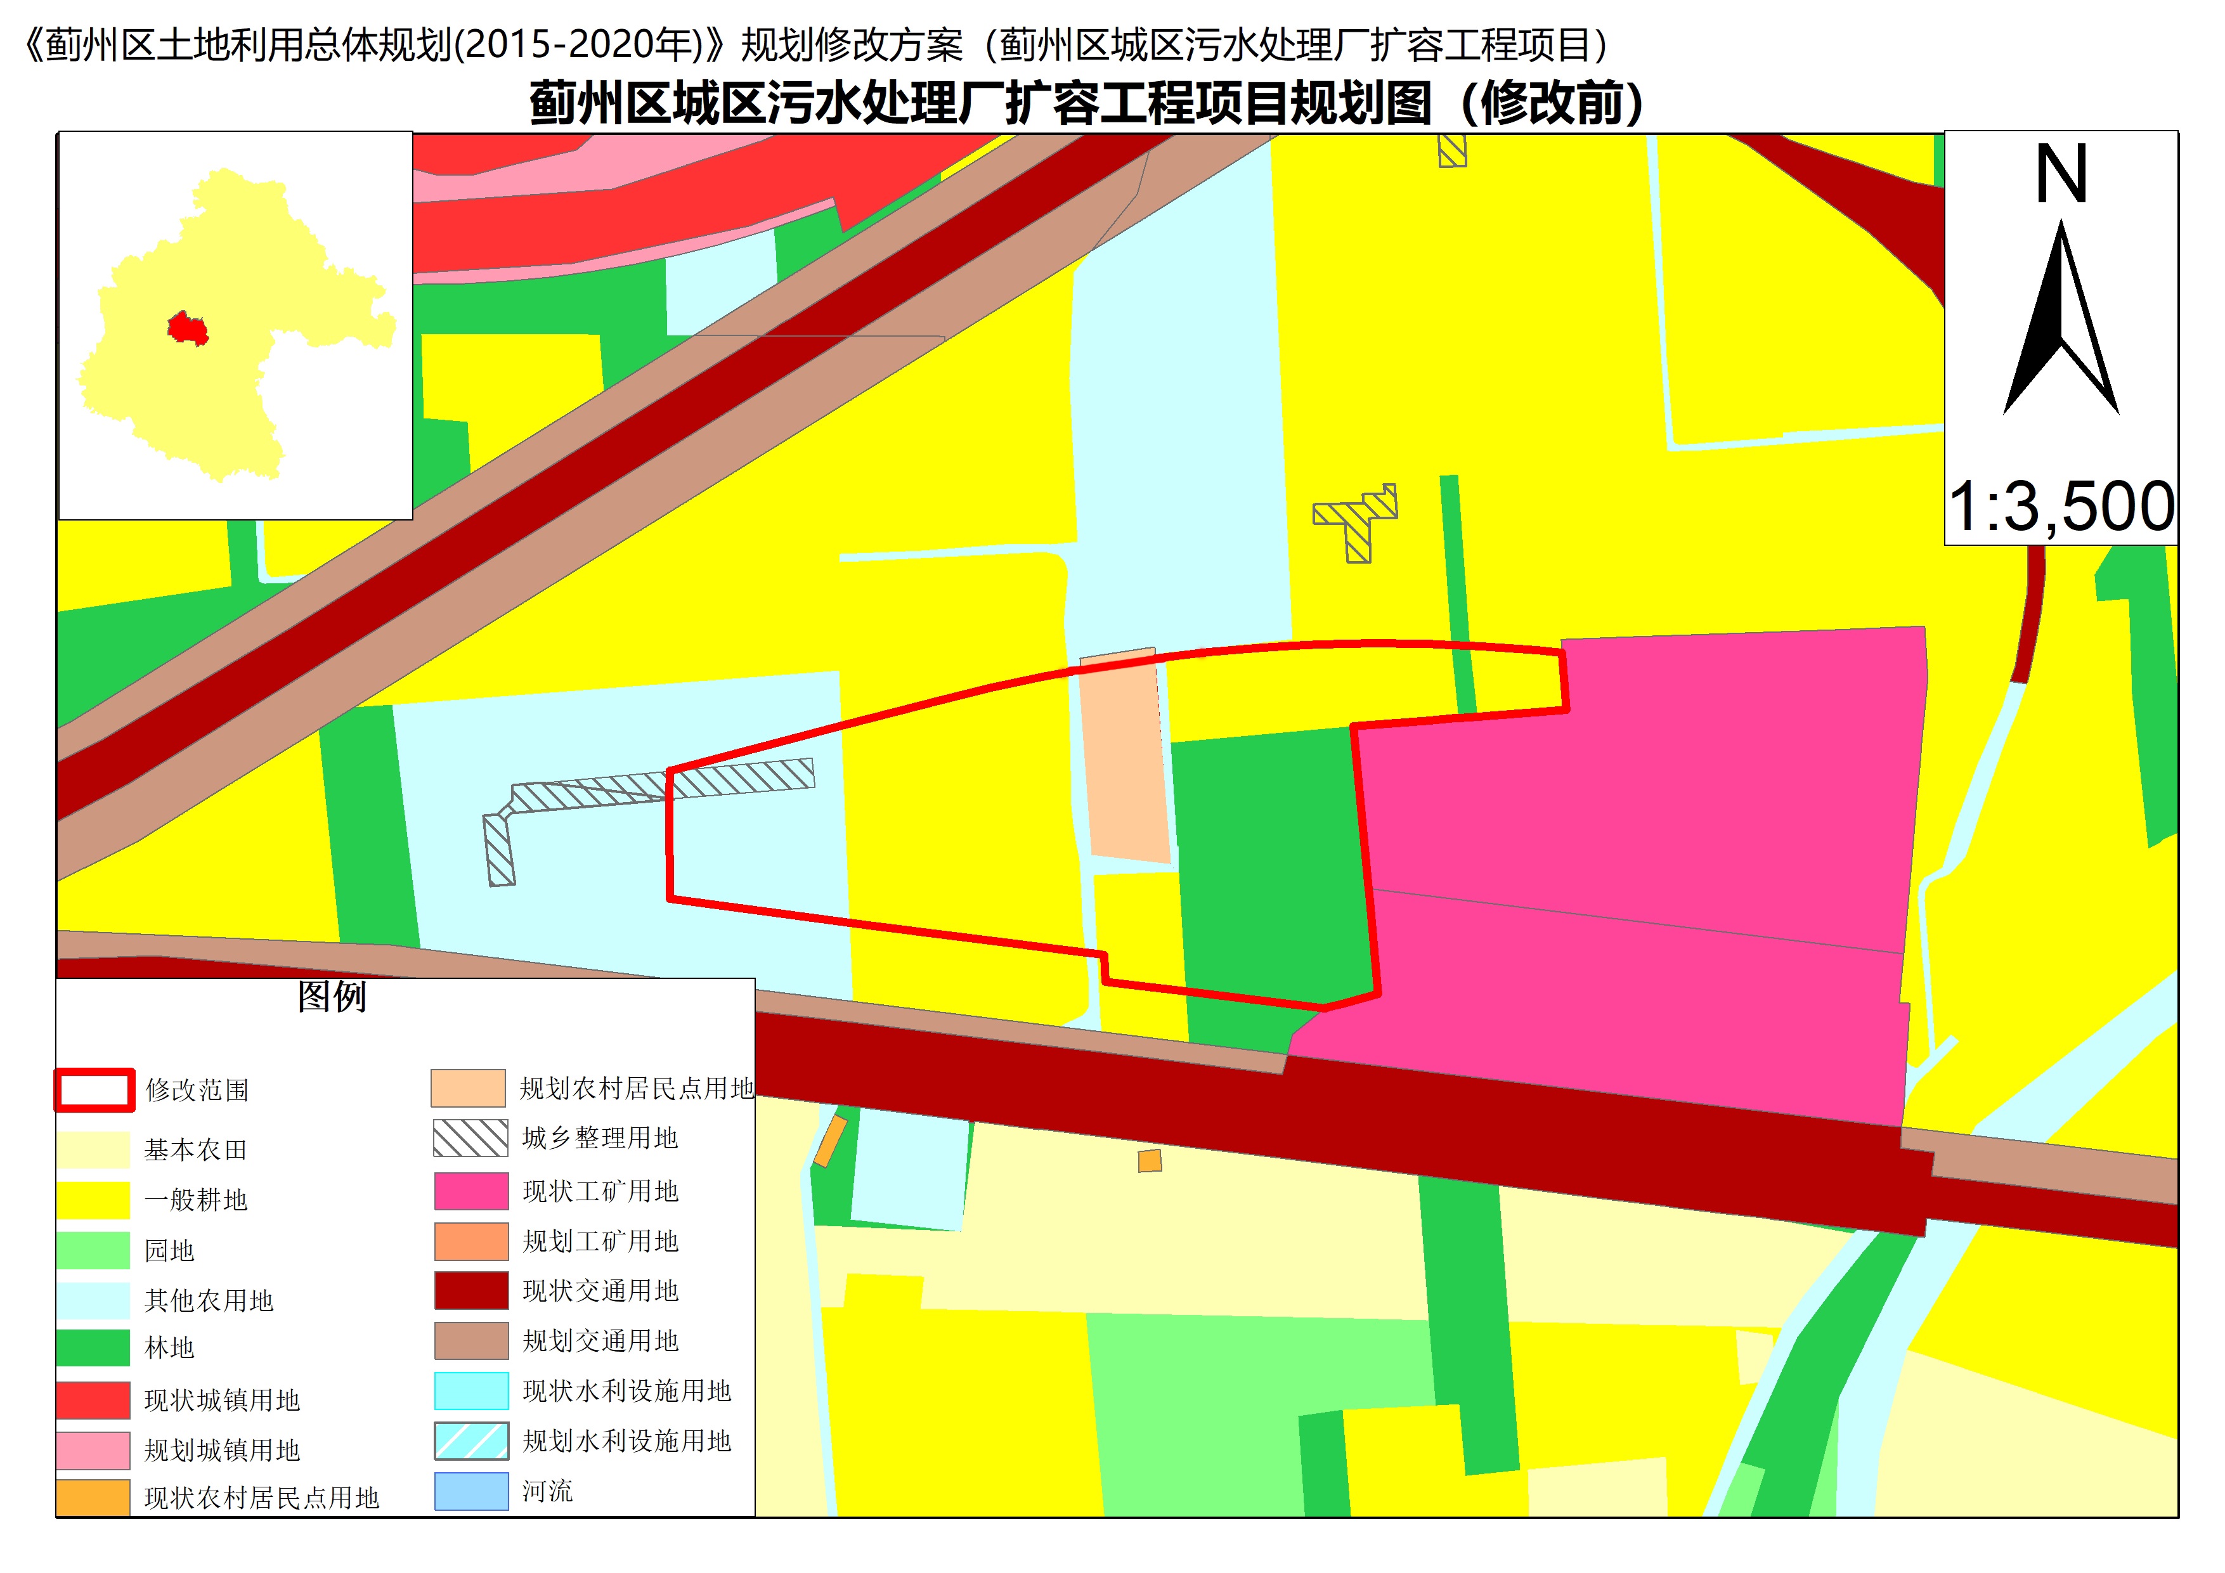
Task: Click the 河流 blue legend swatch
Action: [x=471, y=1492]
